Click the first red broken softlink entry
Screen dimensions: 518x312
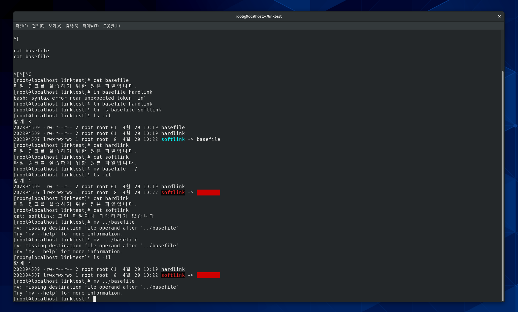click(173, 193)
